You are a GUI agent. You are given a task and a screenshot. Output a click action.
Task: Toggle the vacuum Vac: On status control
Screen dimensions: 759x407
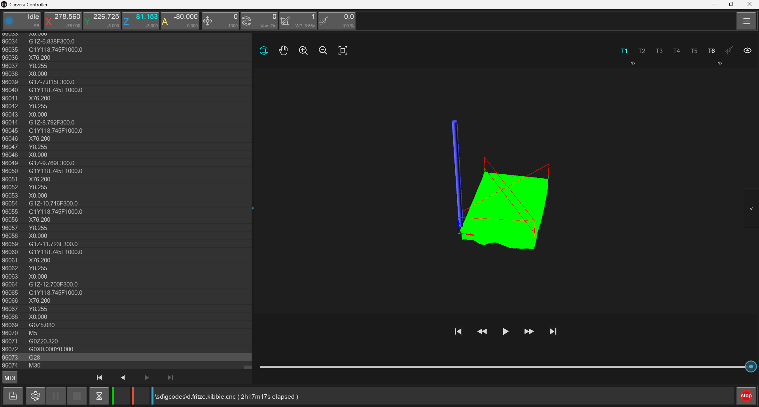click(260, 21)
